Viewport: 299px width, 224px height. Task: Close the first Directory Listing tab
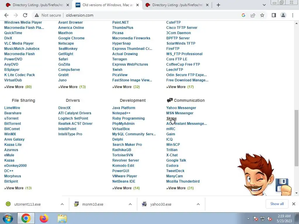pos(68,5)
